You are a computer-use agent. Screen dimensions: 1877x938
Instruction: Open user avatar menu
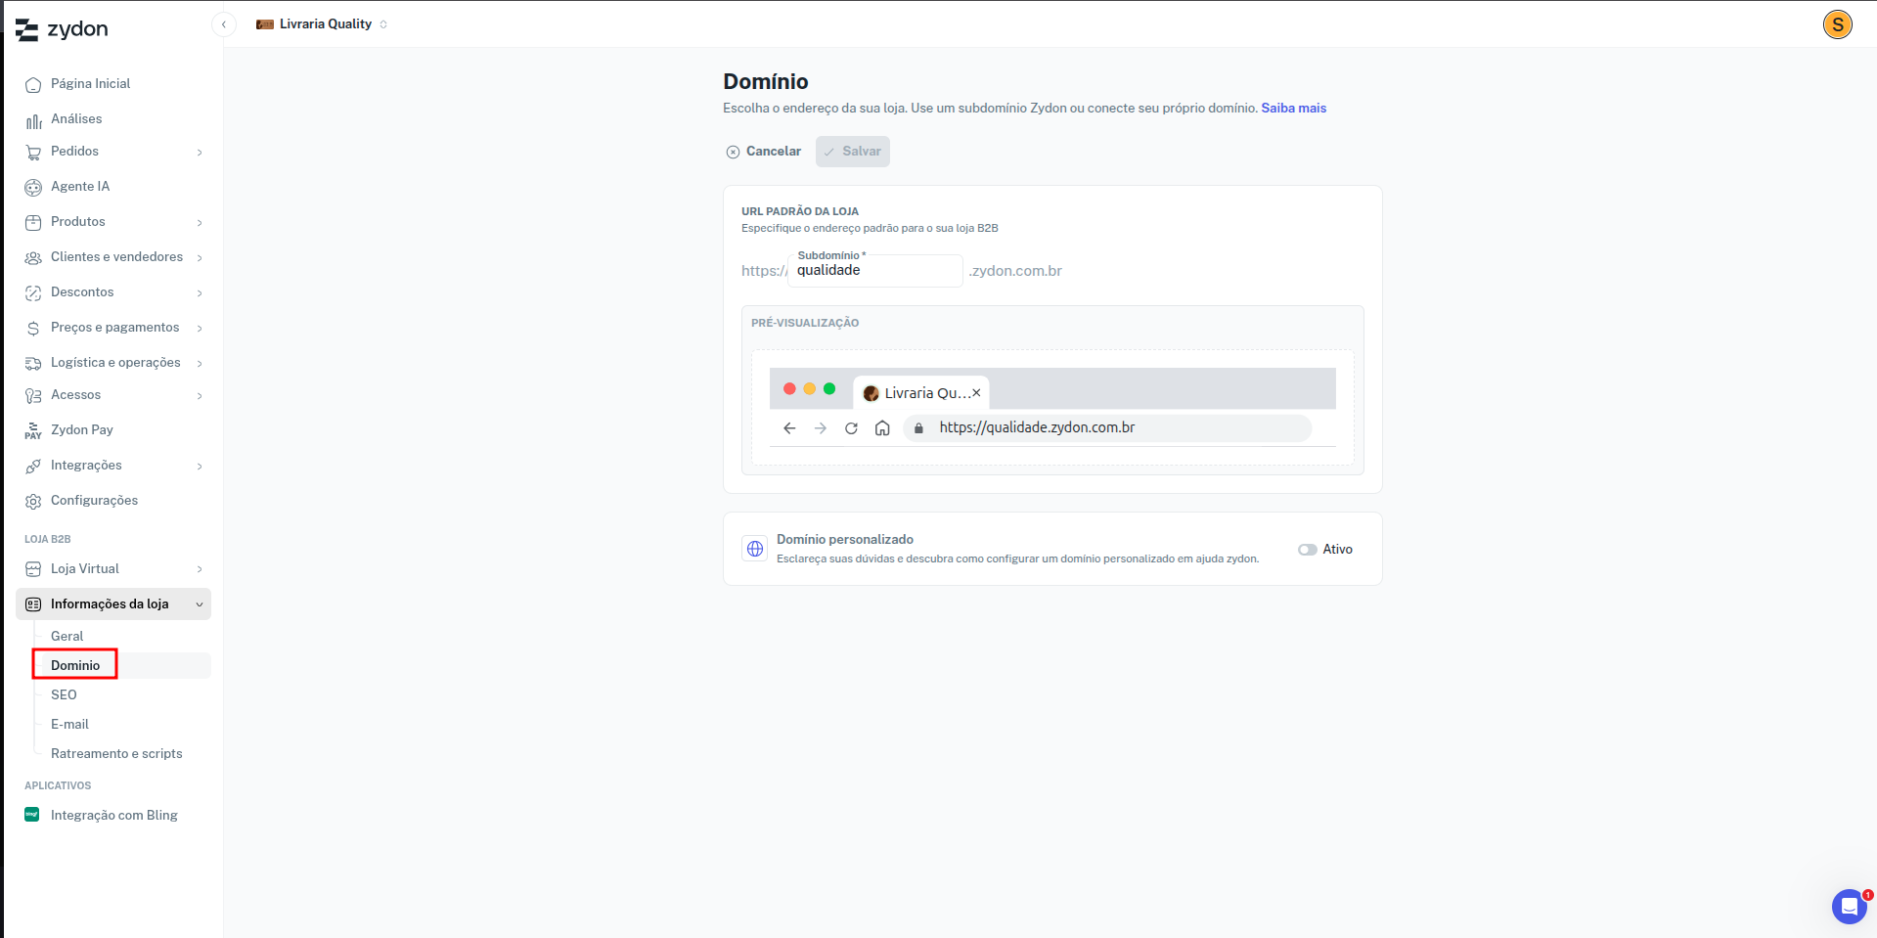(1838, 24)
